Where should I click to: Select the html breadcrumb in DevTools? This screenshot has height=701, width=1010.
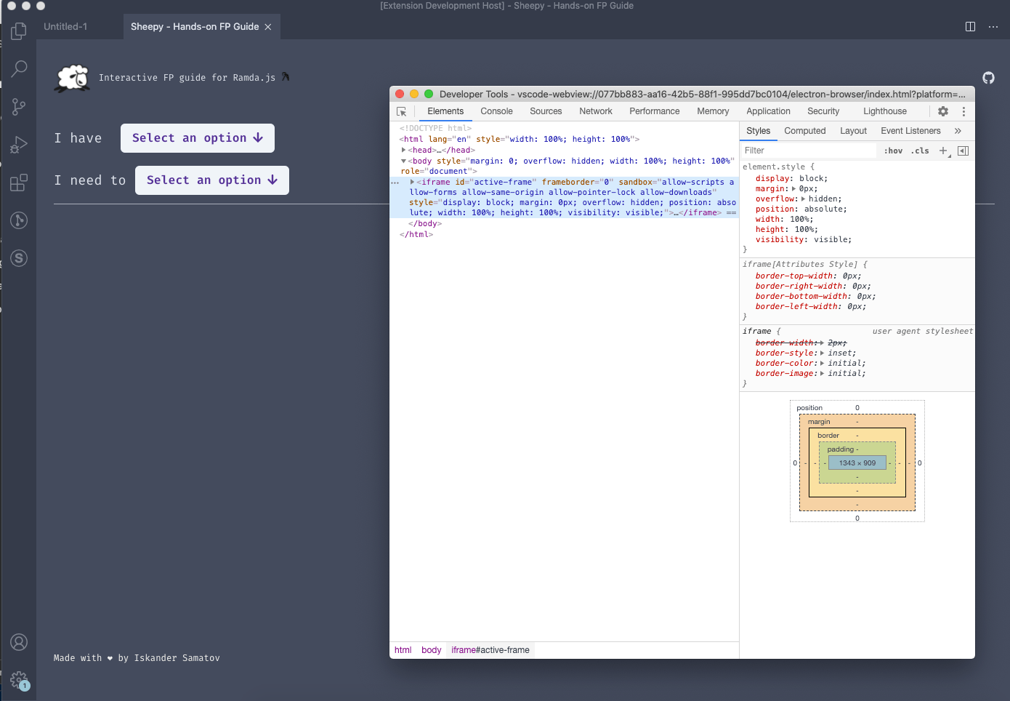(x=403, y=650)
